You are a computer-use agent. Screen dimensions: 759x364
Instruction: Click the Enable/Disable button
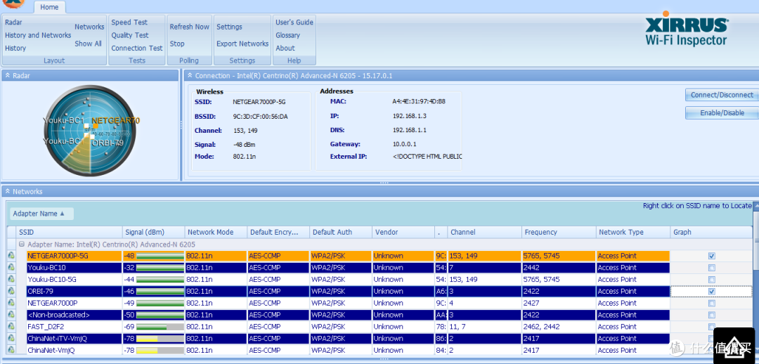722,112
